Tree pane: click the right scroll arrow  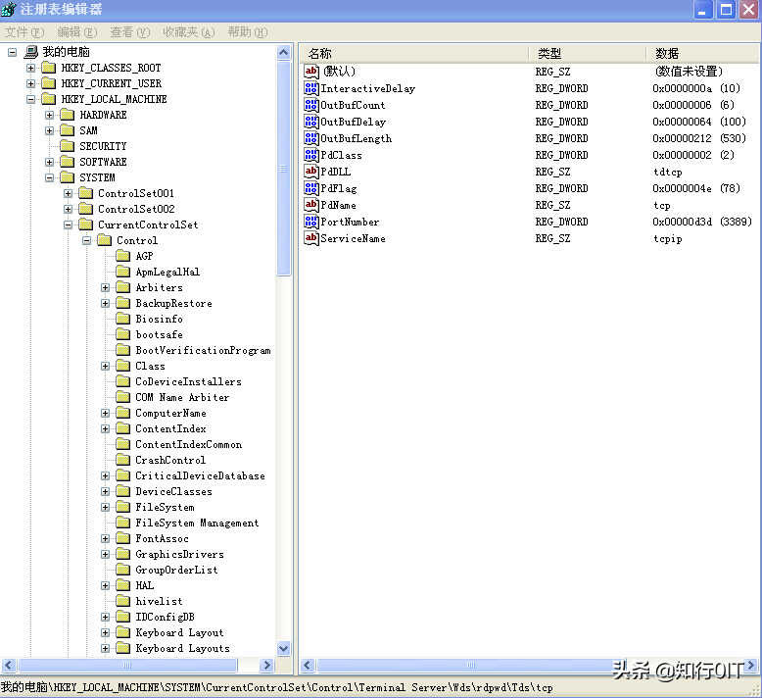pyautogui.click(x=266, y=665)
